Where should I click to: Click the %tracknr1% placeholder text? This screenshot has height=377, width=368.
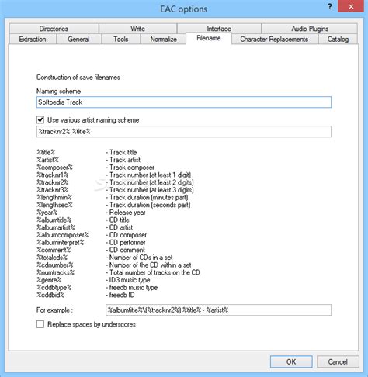tap(53, 175)
